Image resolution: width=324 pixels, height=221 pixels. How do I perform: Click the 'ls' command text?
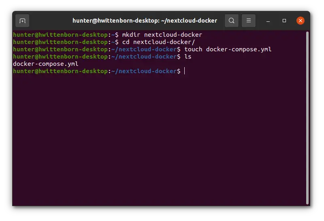188,57
